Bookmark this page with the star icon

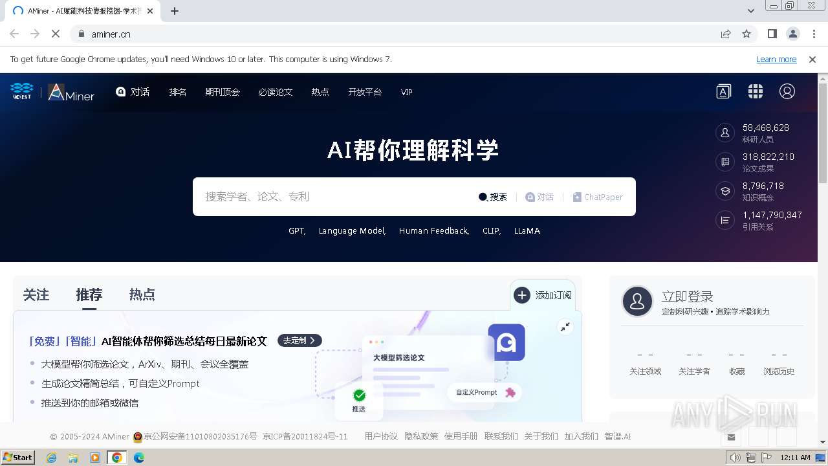point(746,34)
